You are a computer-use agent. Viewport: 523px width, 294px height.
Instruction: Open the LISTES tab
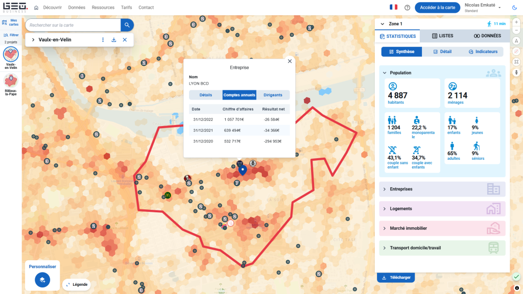pos(442,36)
